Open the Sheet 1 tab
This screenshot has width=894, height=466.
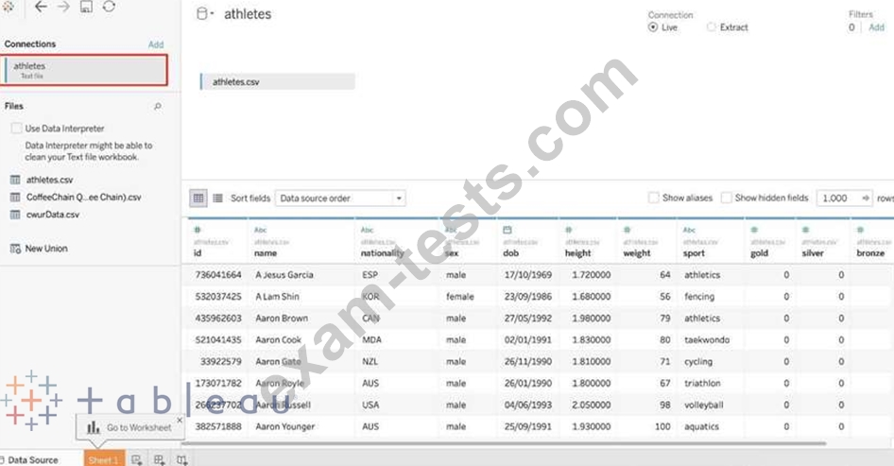coord(104,459)
